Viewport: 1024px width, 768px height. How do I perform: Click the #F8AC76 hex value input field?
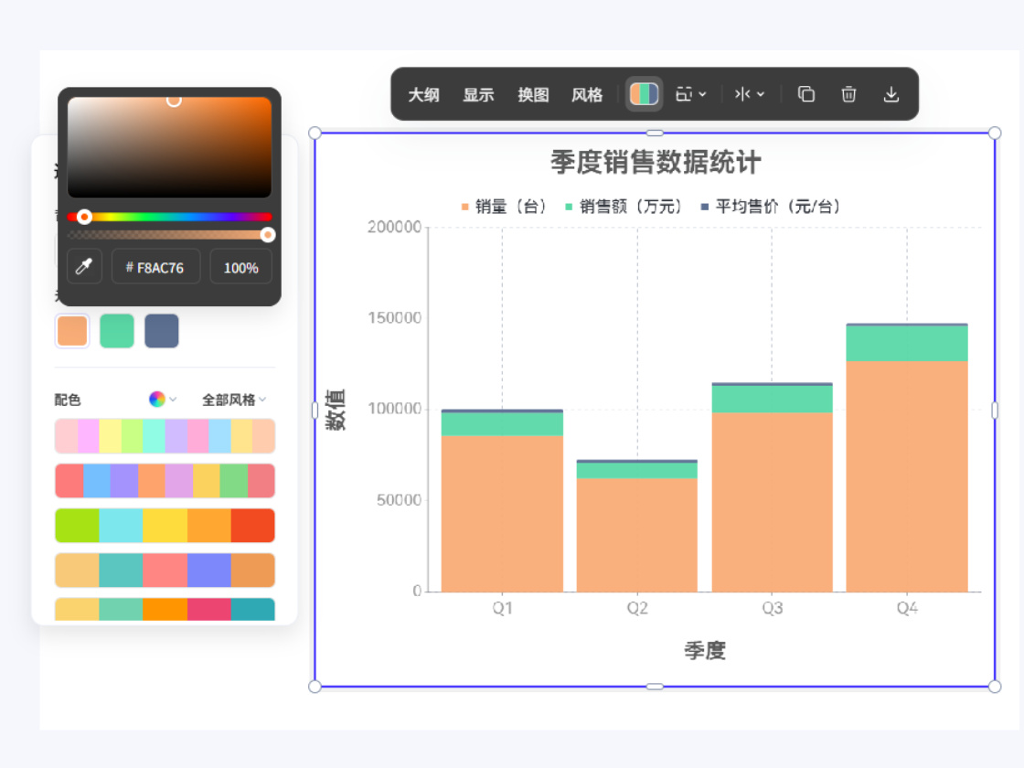point(155,267)
